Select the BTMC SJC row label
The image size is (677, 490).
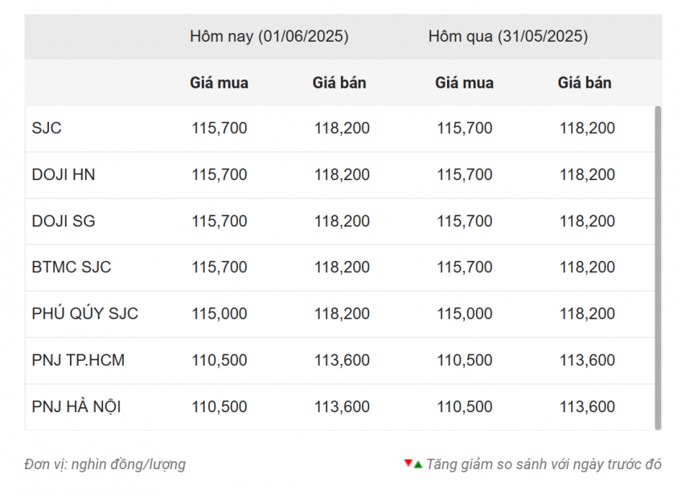72,267
